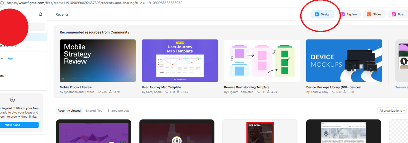Open author @natasha profile link

tap(71, 92)
